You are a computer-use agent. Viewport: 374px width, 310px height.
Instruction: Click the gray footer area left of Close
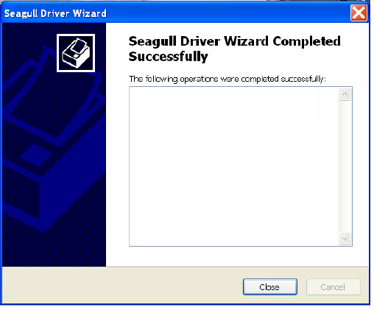123,286
